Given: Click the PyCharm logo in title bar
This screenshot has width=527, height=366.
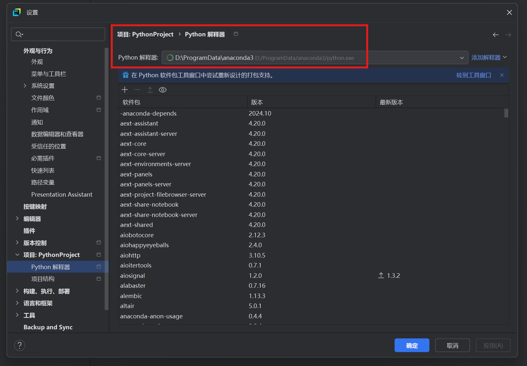Looking at the screenshot, I should [x=17, y=12].
